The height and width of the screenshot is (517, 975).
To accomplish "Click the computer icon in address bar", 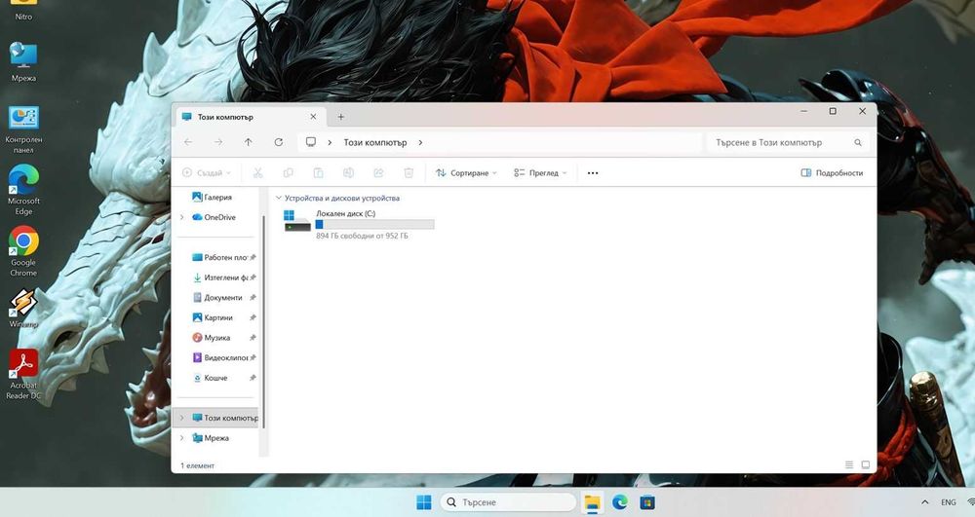I will 311,142.
